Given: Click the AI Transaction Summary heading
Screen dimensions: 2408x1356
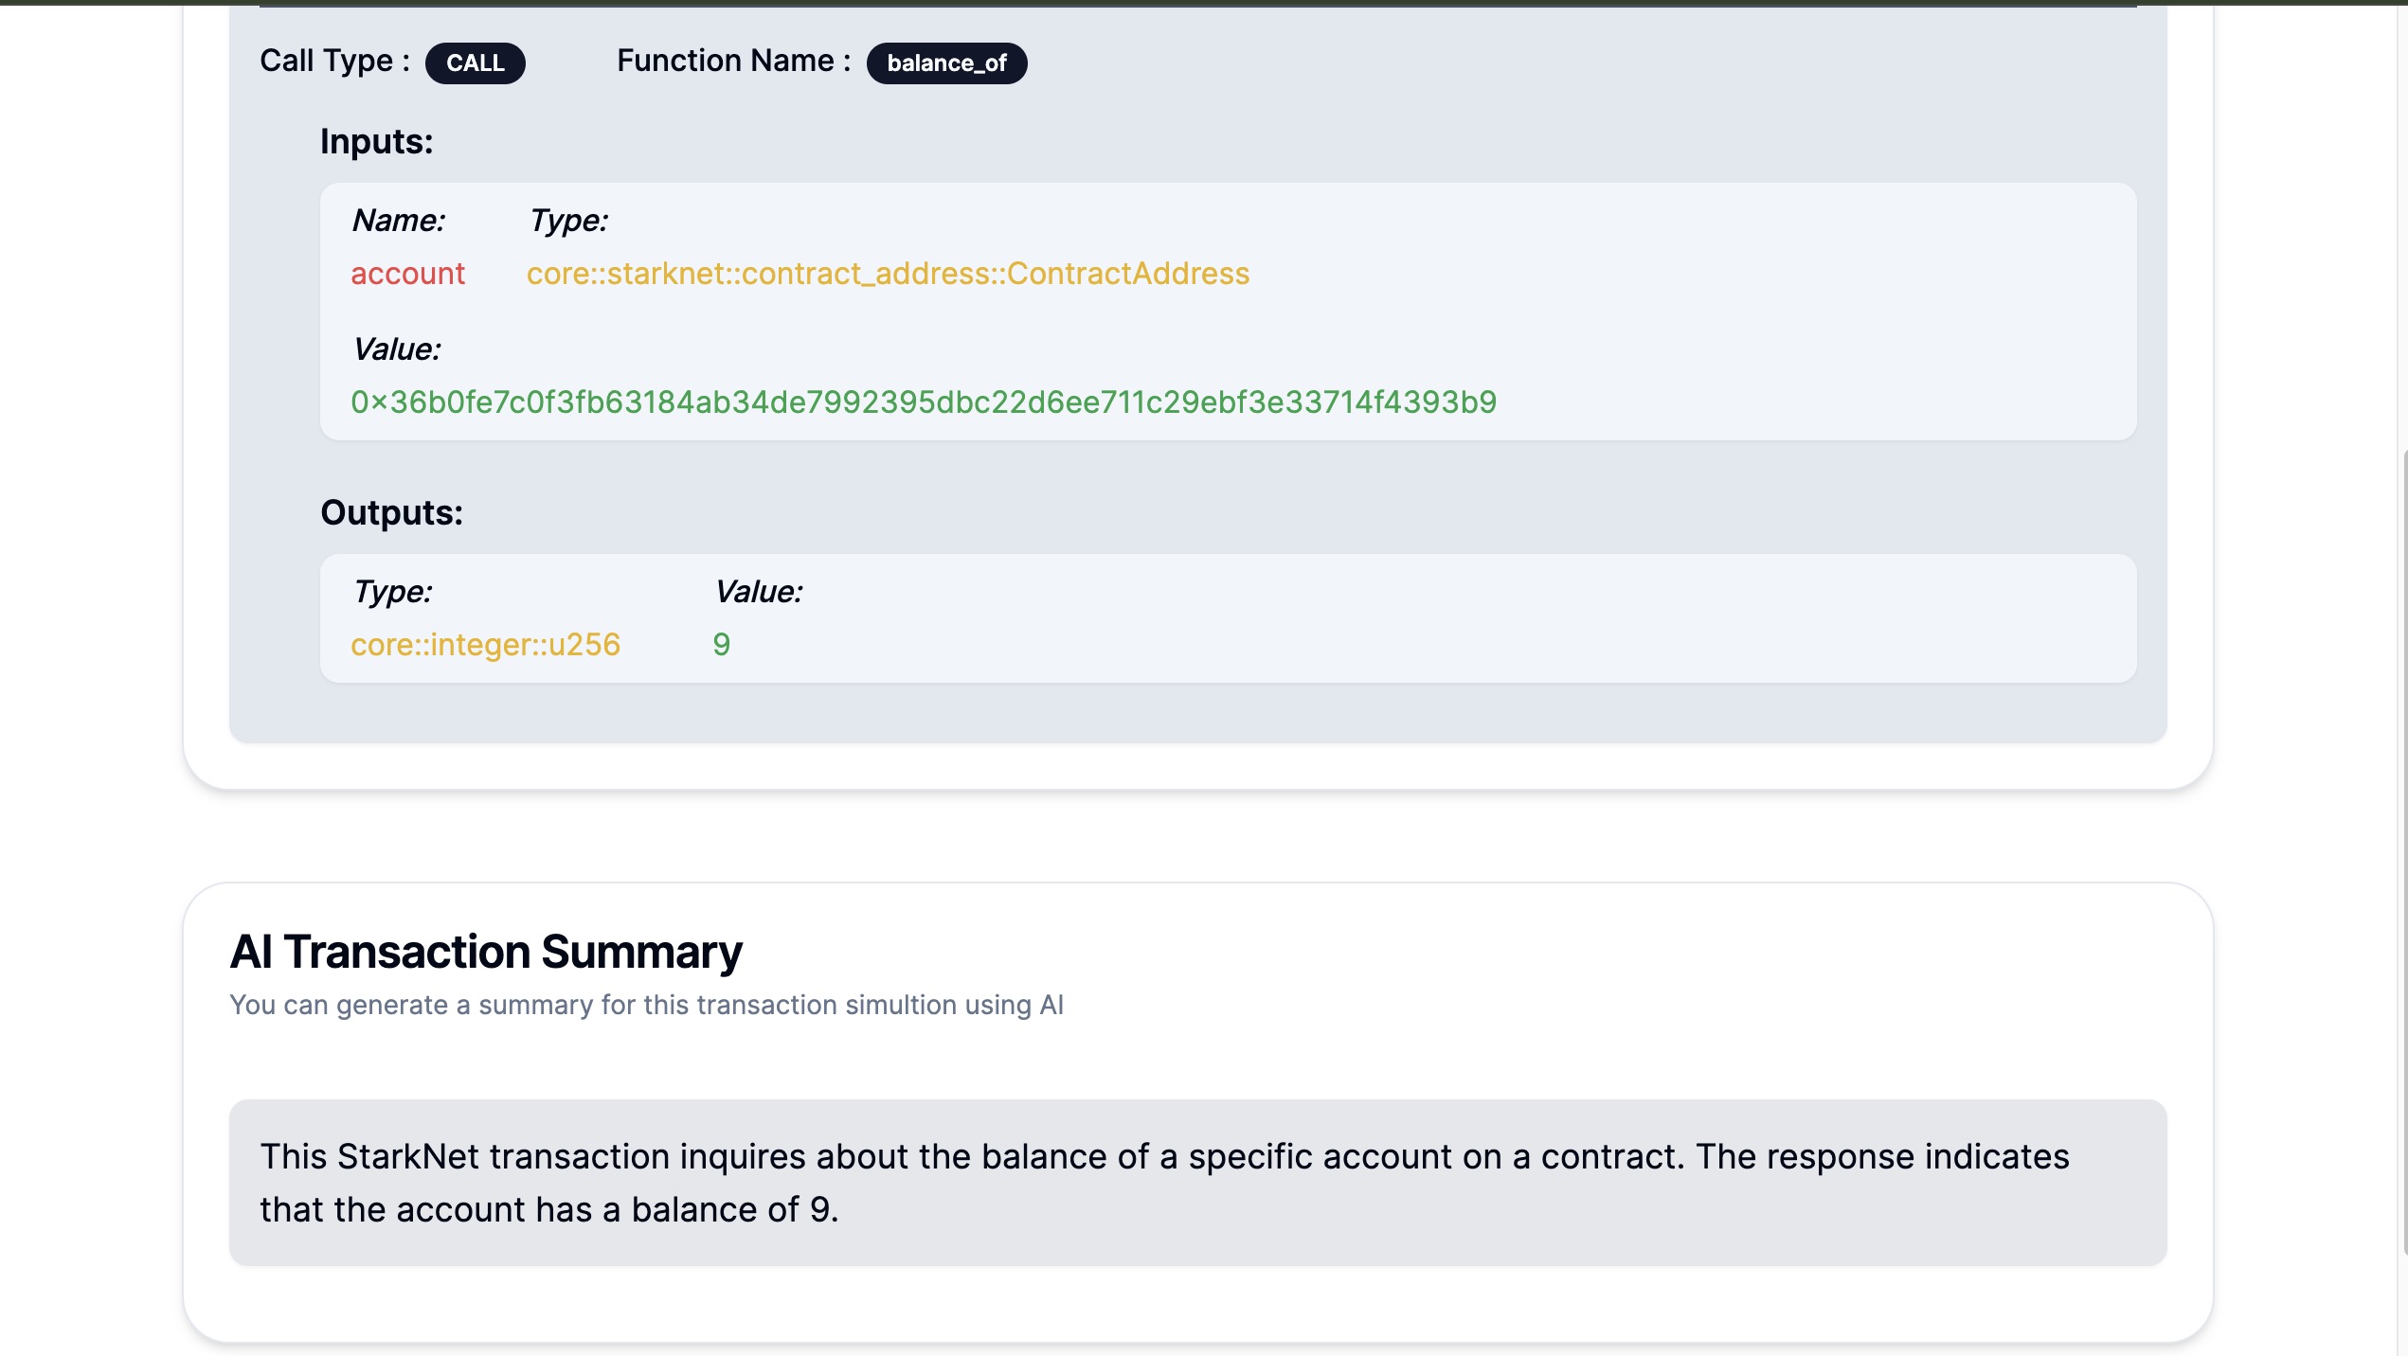Looking at the screenshot, I should pos(486,951).
